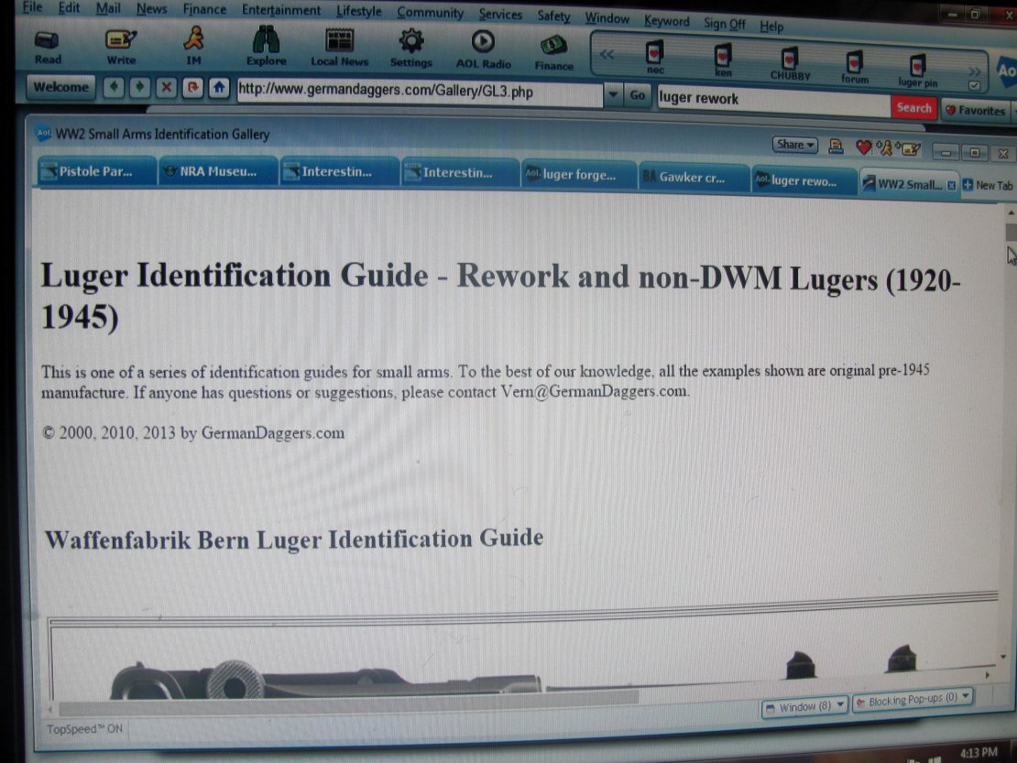
Task: Click the favorites bar left scroll arrows
Action: (607, 55)
